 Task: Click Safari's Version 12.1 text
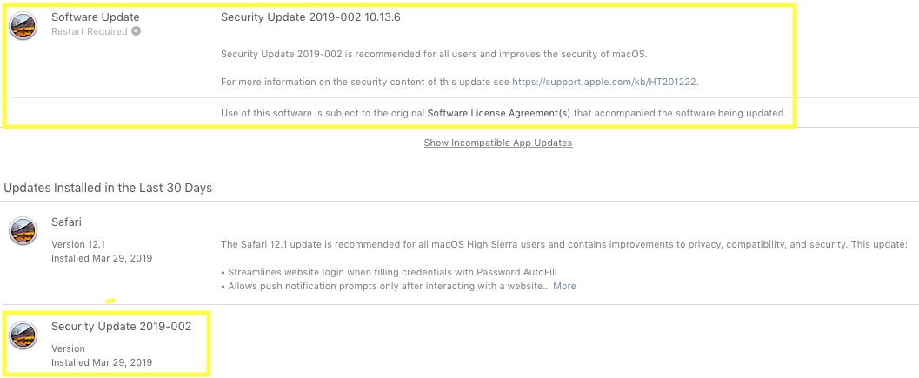pos(78,244)
